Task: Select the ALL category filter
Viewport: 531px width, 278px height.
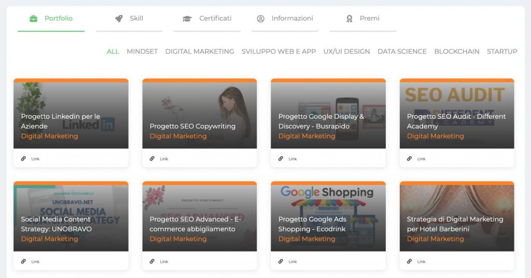Action: point(113,51)
